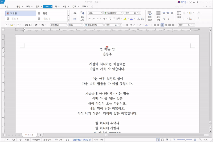The height and width of the screenshot is (142, 213).
Task: Open the font size unit dropdown in ribbon
Action: click(137, 13)
